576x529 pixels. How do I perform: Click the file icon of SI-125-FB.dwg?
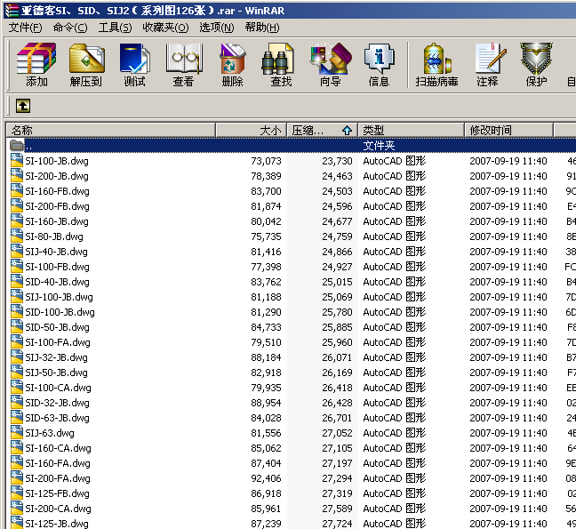pyautogui.click(x=17, y=493)
